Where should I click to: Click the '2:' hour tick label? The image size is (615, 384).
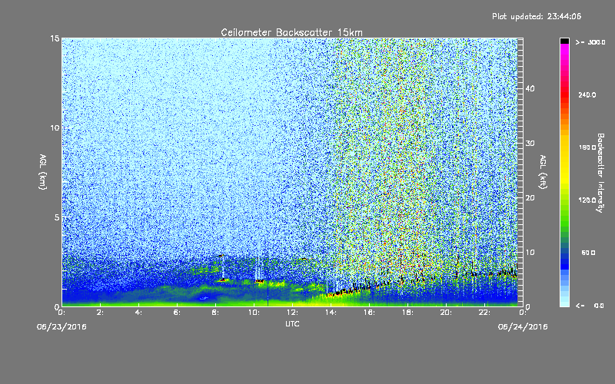[x=100, y=313]
